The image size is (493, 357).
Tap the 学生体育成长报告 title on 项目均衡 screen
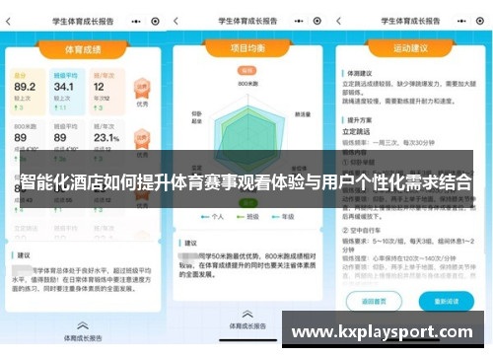[x=247, y=21]
